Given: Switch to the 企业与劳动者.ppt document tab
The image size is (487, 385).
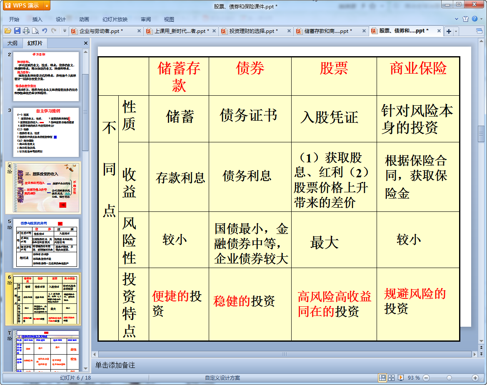Looking at the screenshot, I should point(101,31).
